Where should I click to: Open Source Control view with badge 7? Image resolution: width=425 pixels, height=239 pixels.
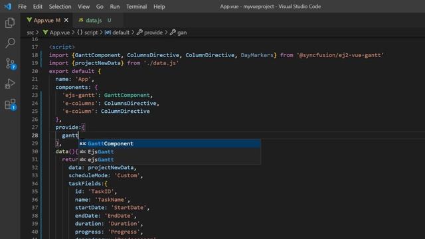[x=11, y=64]
